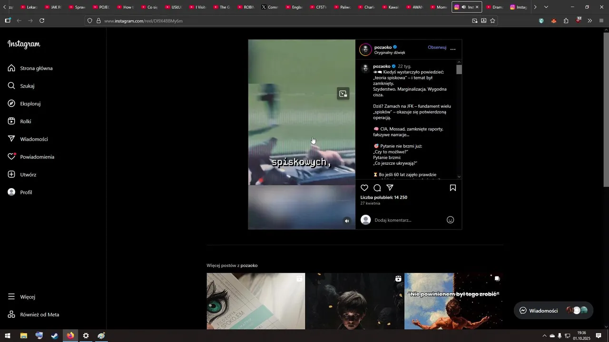This screenshot has height=342, width=609.
Task: Close the active Instagram tab
Action: click(477, 7)
